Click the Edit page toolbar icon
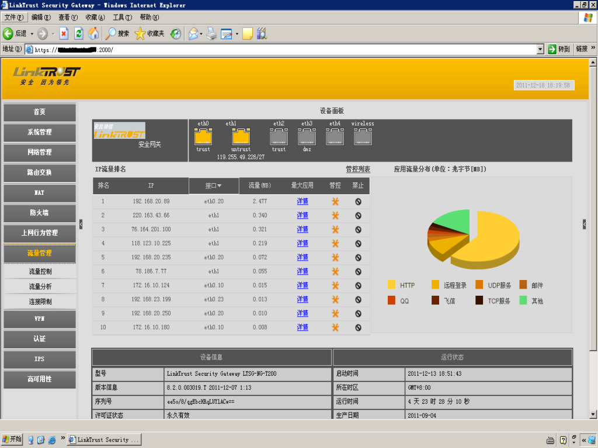 (x=227, y=33)
